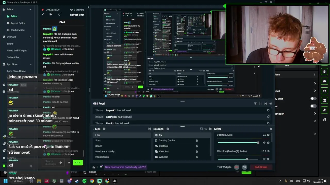This screenshot has width=330, height=185.
Task: Select the Live scene
Action: coord(122,135)
